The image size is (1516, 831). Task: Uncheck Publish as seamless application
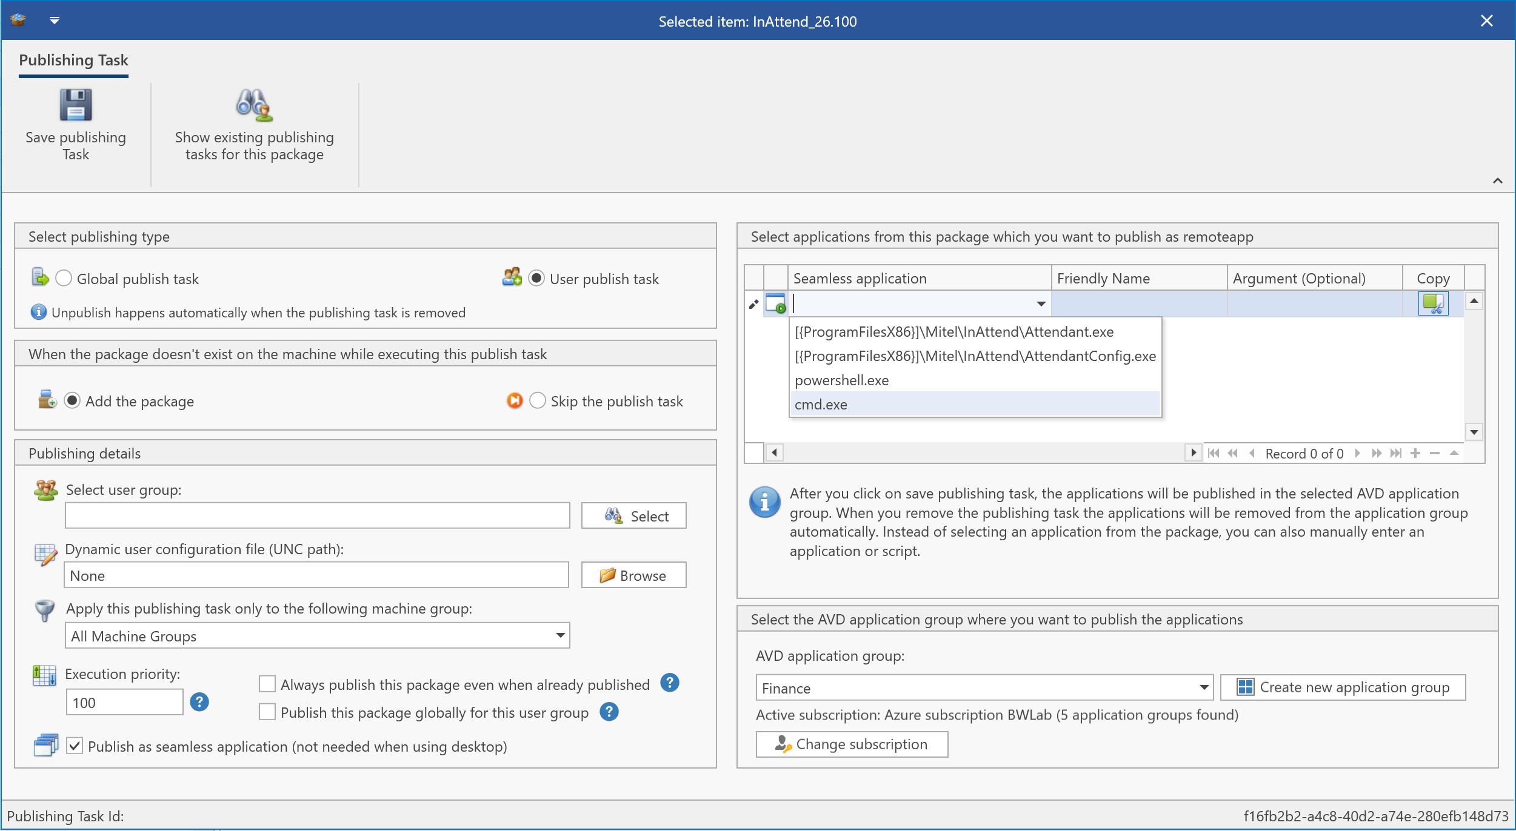pyautogui.click(x=75, y=746)
